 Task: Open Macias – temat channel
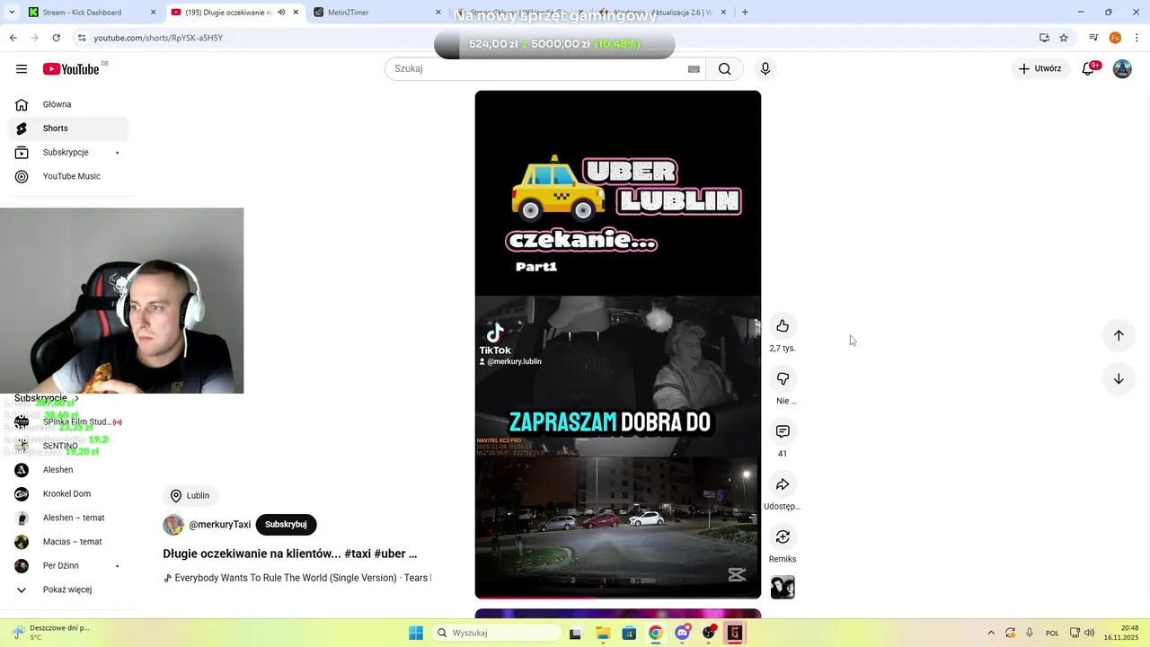pos(68,542)
